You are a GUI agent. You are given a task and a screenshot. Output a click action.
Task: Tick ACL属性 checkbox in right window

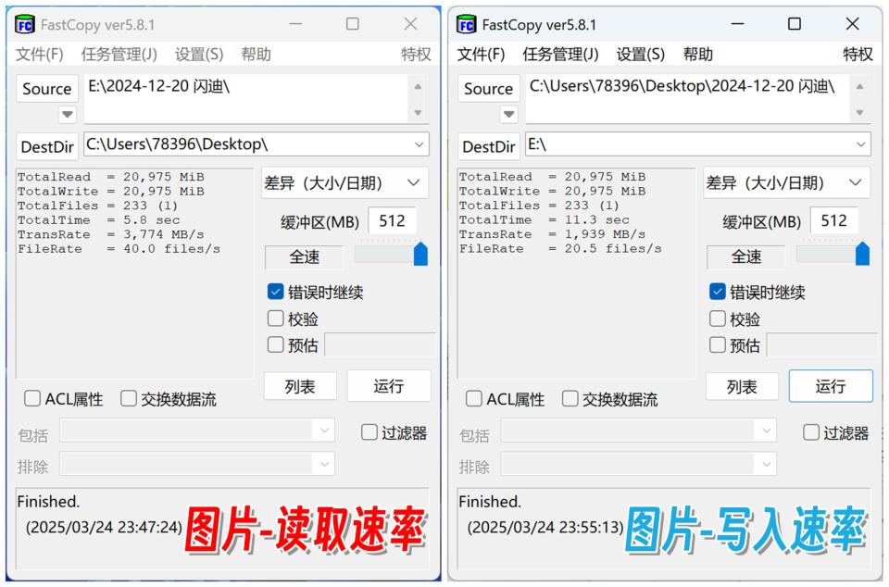(473, 398)
